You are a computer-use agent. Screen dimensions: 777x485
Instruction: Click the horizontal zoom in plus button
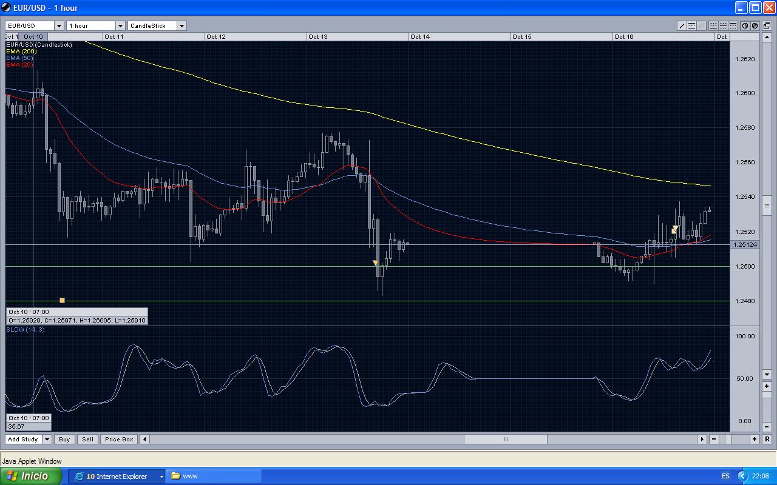(755, 439)
